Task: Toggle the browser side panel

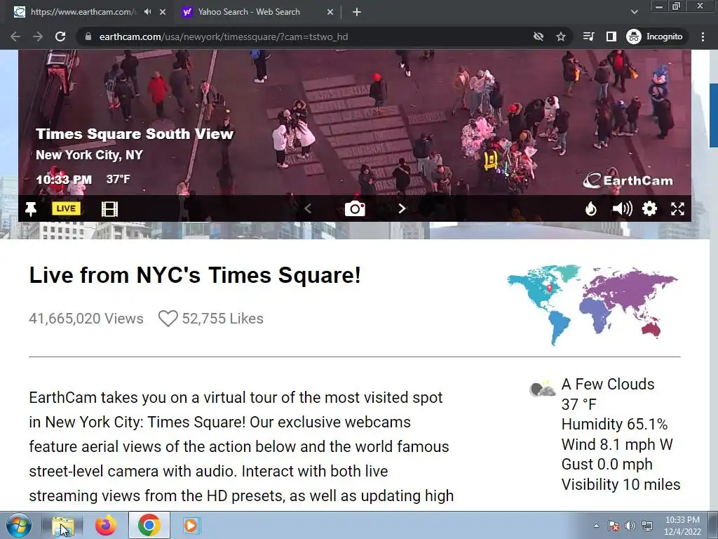Action: click(x=611, y=36)
